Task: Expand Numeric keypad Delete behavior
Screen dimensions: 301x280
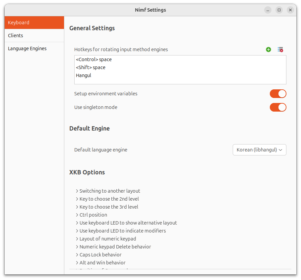Action: point(77,247)
